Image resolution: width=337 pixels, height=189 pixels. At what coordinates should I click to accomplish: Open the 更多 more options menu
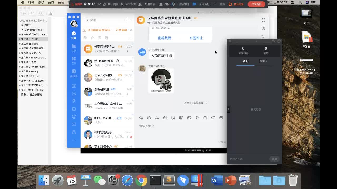(220, 4)
